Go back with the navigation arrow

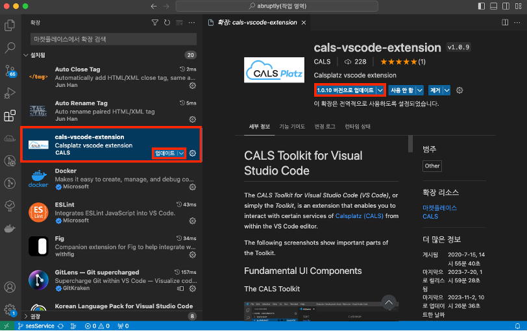pyautogui.click(x=154, y=6)
